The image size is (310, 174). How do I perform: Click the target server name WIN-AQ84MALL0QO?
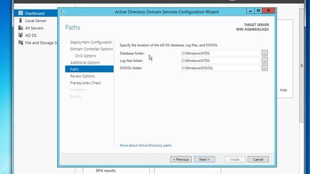click(252, 29)
